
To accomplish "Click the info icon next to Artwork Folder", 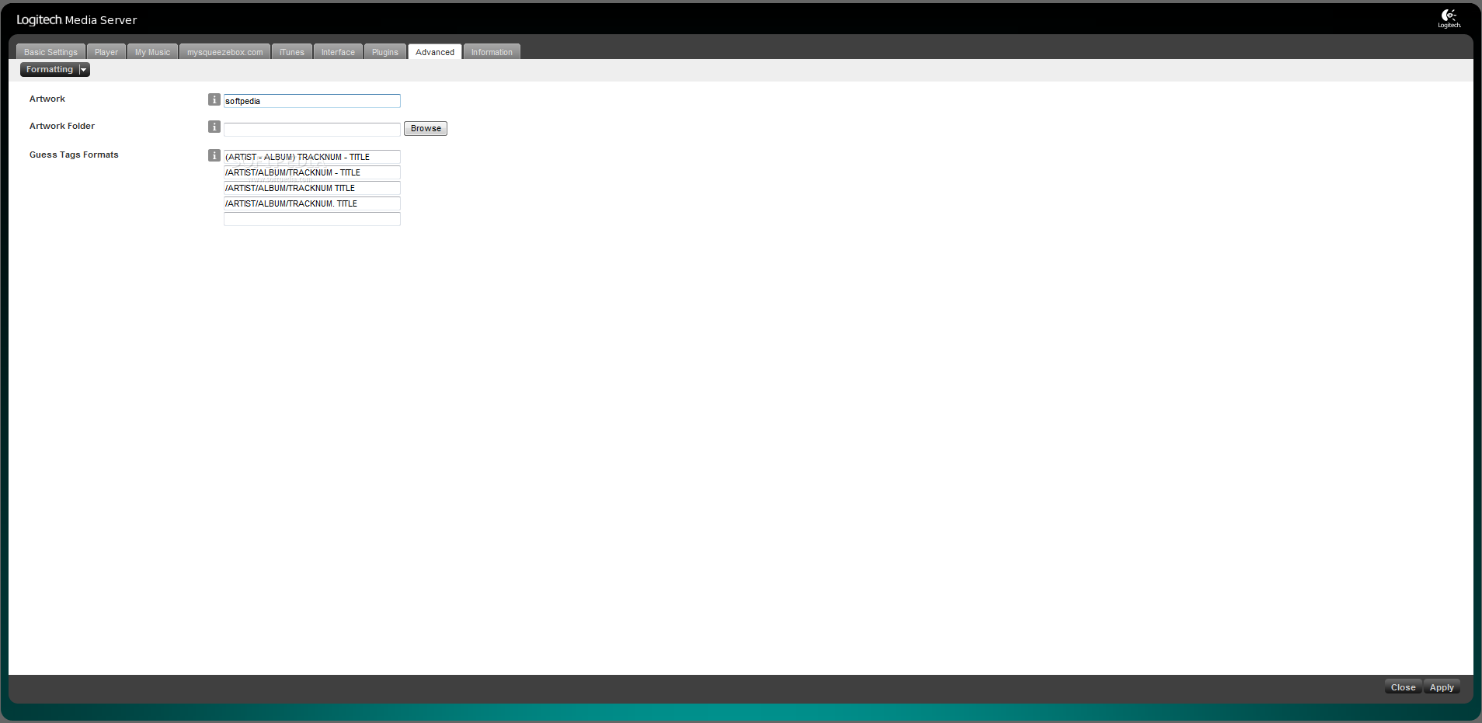I will pyautogui.click(x=214, y=127).
